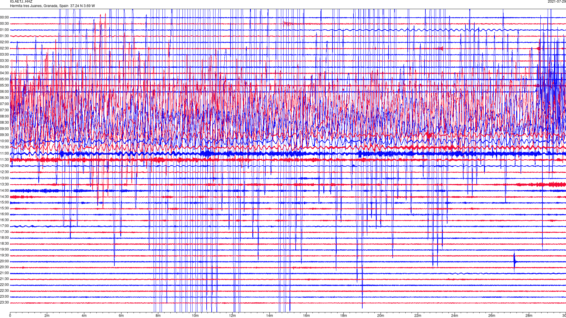Select the 07:00 hour label
This screenshot has width=566, height=318.
coord(4,104)
